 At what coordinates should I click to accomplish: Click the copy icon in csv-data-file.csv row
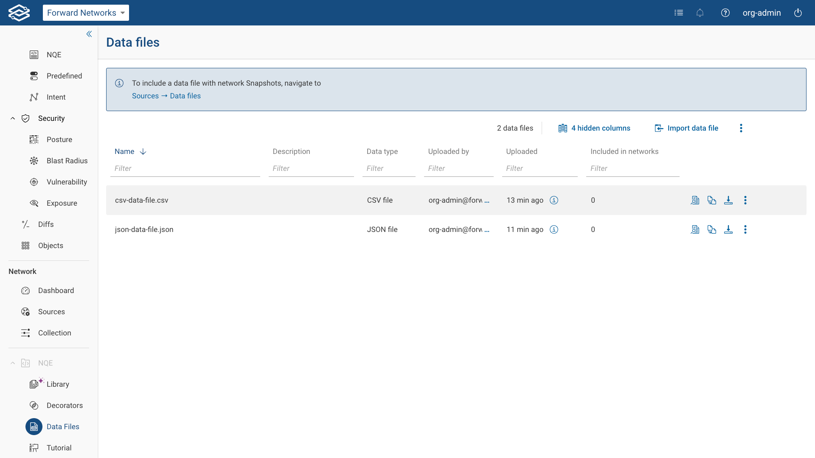click(x=712, y=200)
